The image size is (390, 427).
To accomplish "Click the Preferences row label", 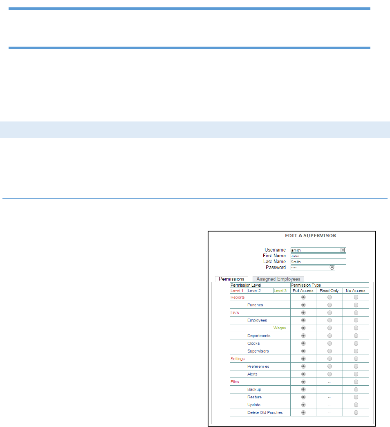I will [258, 366].
